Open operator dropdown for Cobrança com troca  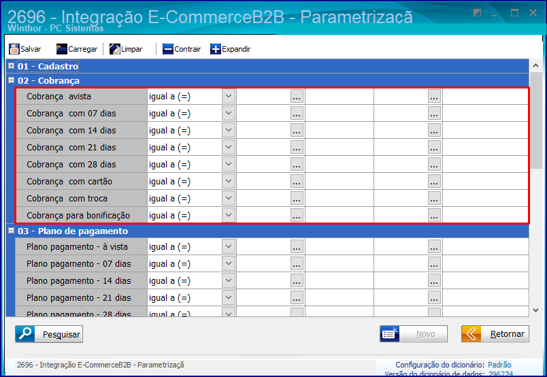coord(229,198)
